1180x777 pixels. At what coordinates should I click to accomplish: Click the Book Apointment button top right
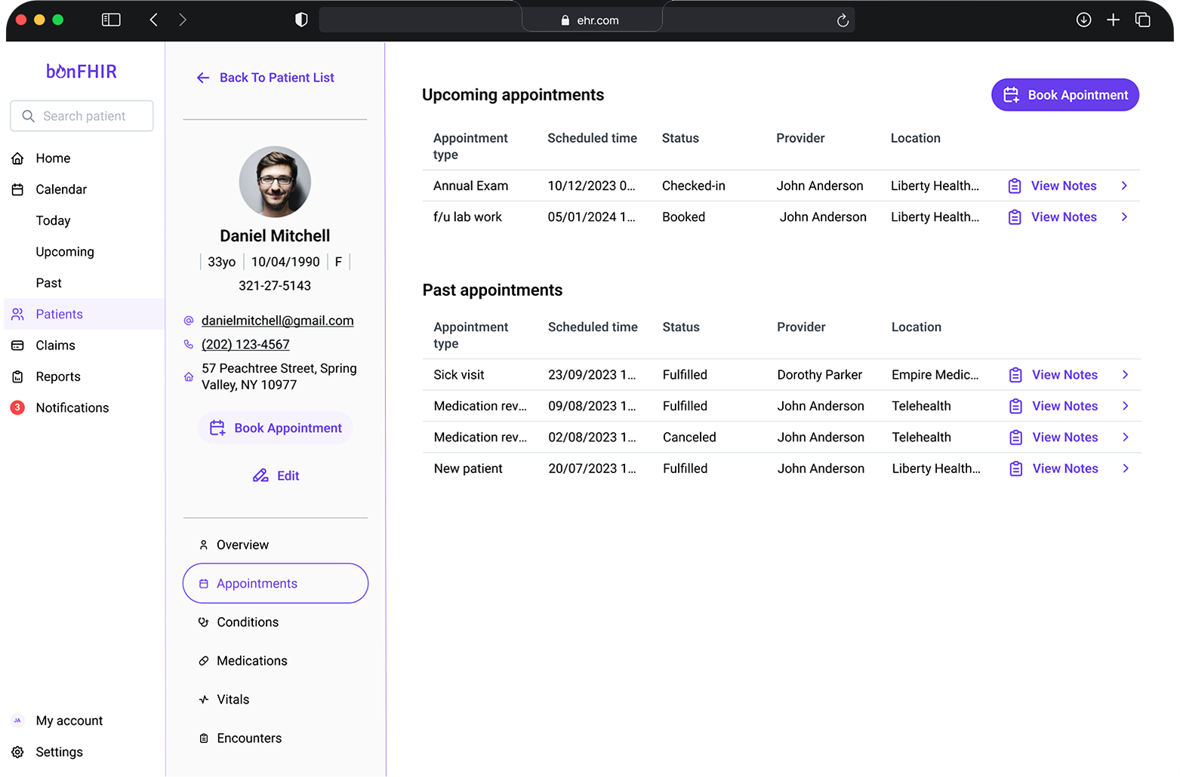[1064, 94]
